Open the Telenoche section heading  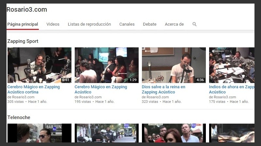pyautogui.click(x=19, y=117)
